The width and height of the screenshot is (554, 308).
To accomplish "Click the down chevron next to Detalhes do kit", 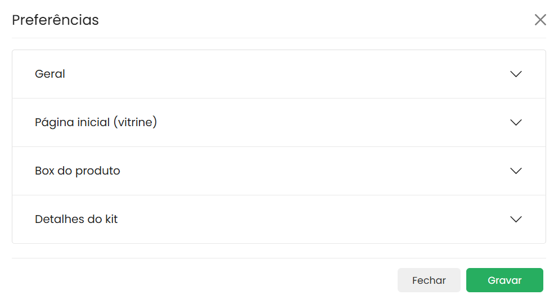I will click(516, 220).
